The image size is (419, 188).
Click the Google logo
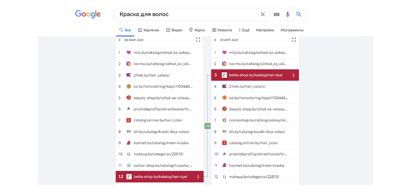88,14
